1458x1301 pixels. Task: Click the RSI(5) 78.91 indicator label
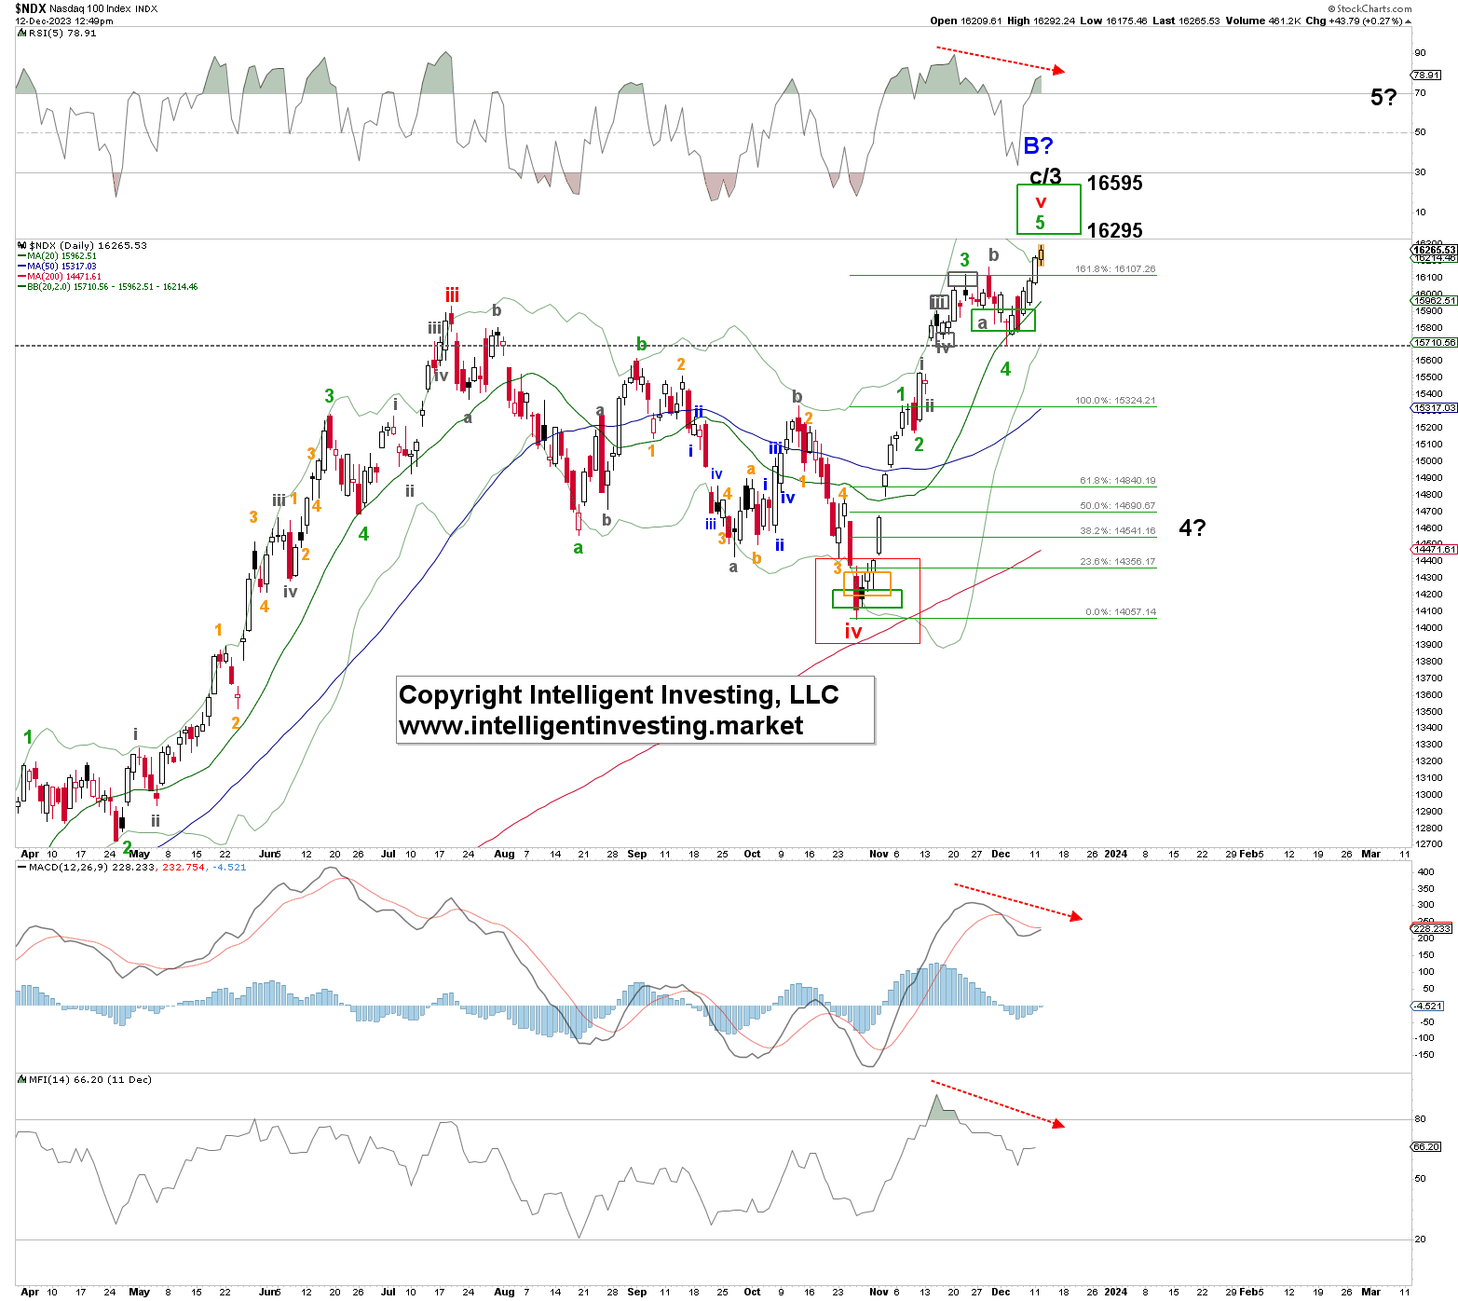point(57,33)
